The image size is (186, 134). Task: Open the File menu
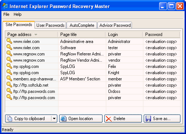tap(6, 14)
